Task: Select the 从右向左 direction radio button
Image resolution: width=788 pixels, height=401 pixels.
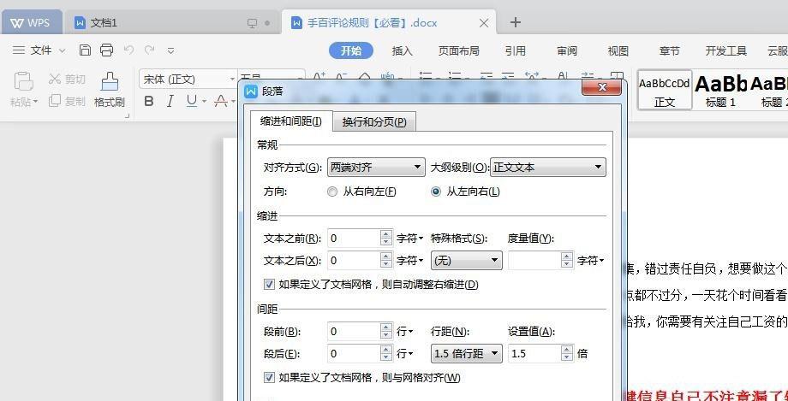Action: click(x=332, y=192)
